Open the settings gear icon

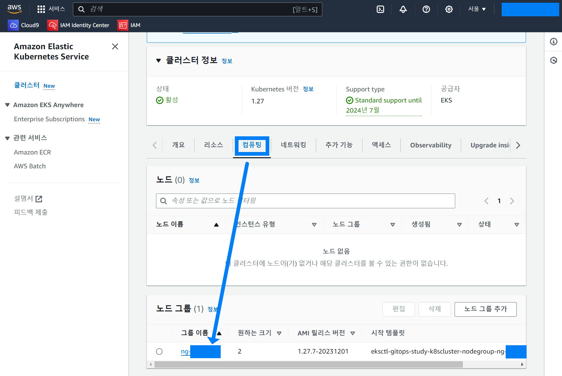pyautogui.click(x=449, y=9)
